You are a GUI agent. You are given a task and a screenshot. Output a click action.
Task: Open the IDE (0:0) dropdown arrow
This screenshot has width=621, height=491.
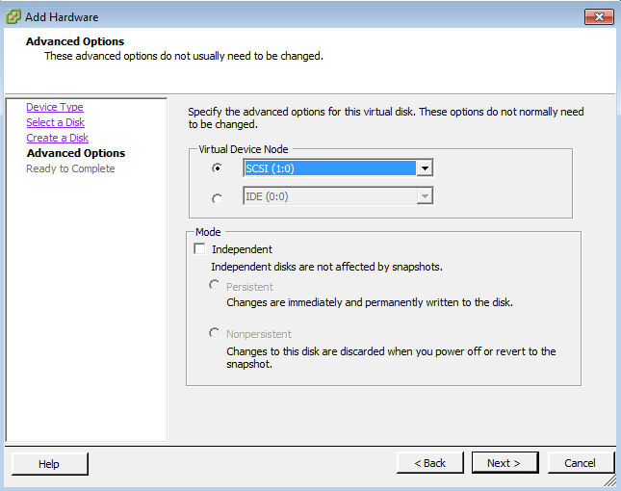coord(425,196)
